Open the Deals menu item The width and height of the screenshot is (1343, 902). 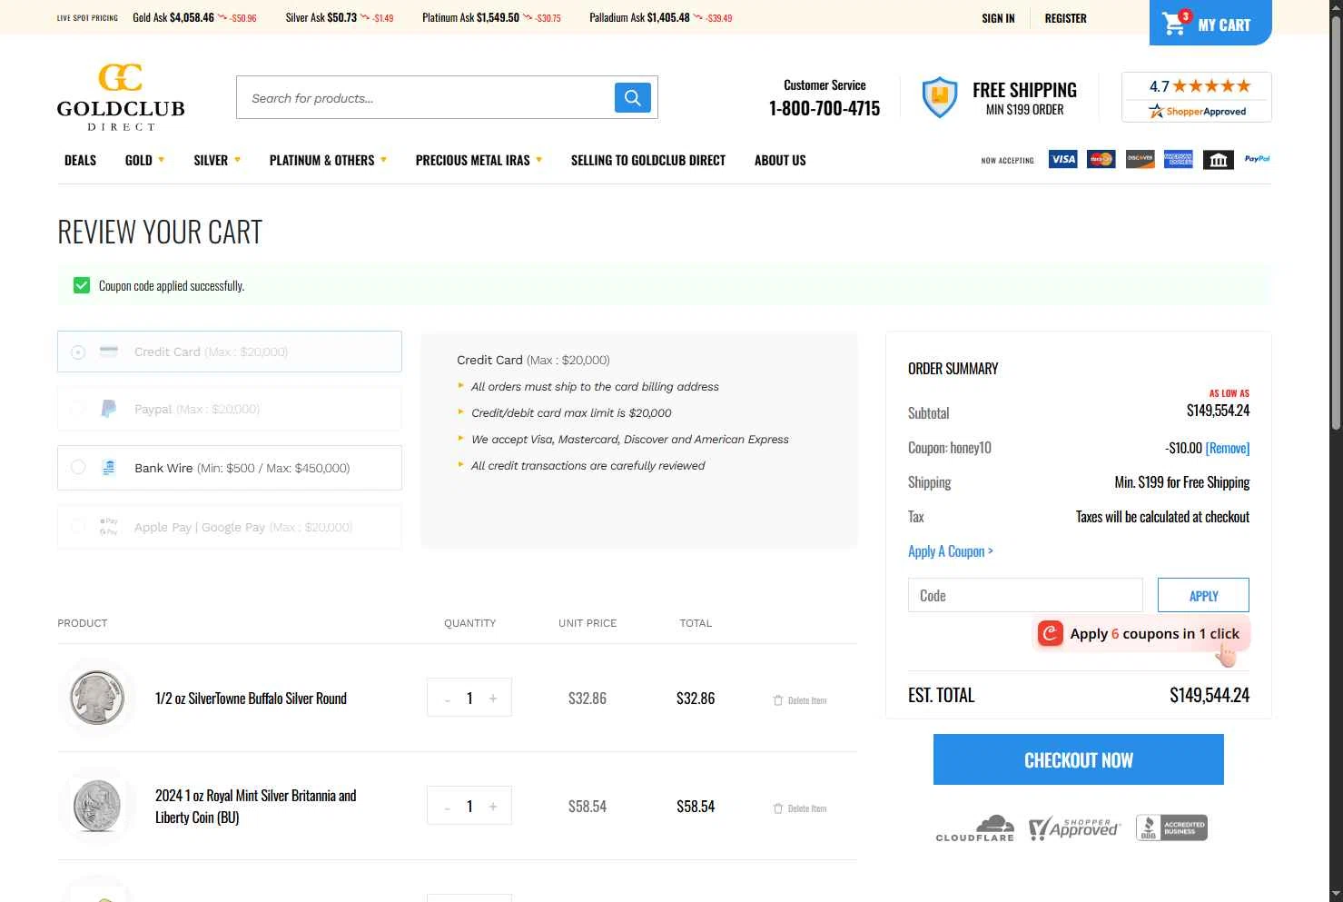[80, 160]
